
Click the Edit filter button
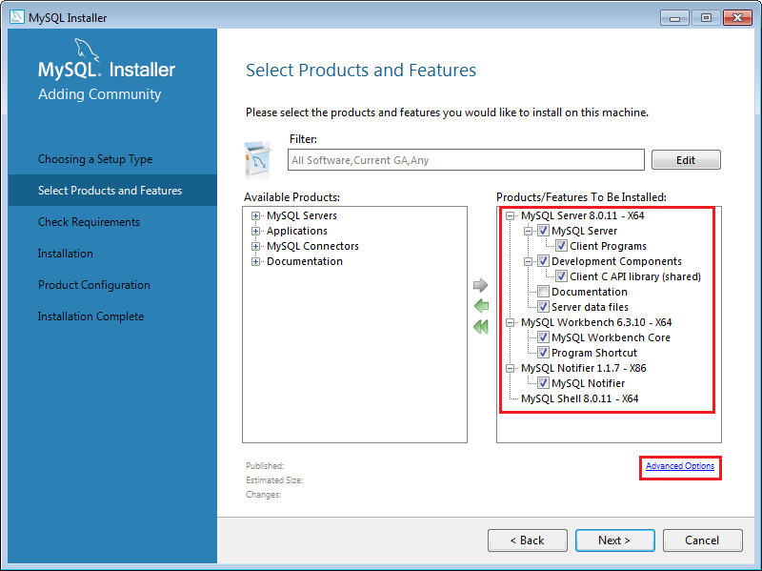pyautogui.click(x=686, y=160)
